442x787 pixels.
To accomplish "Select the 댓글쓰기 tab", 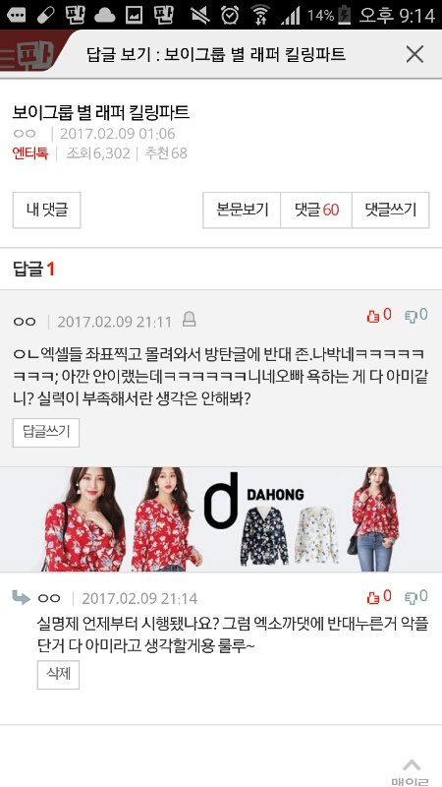I will click(390, 210).
